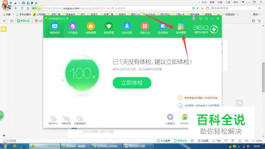The width and height of the screenshot is (265, 149).
Task: Click scroll-to-top arrow on the page
Action: [239, 103]
